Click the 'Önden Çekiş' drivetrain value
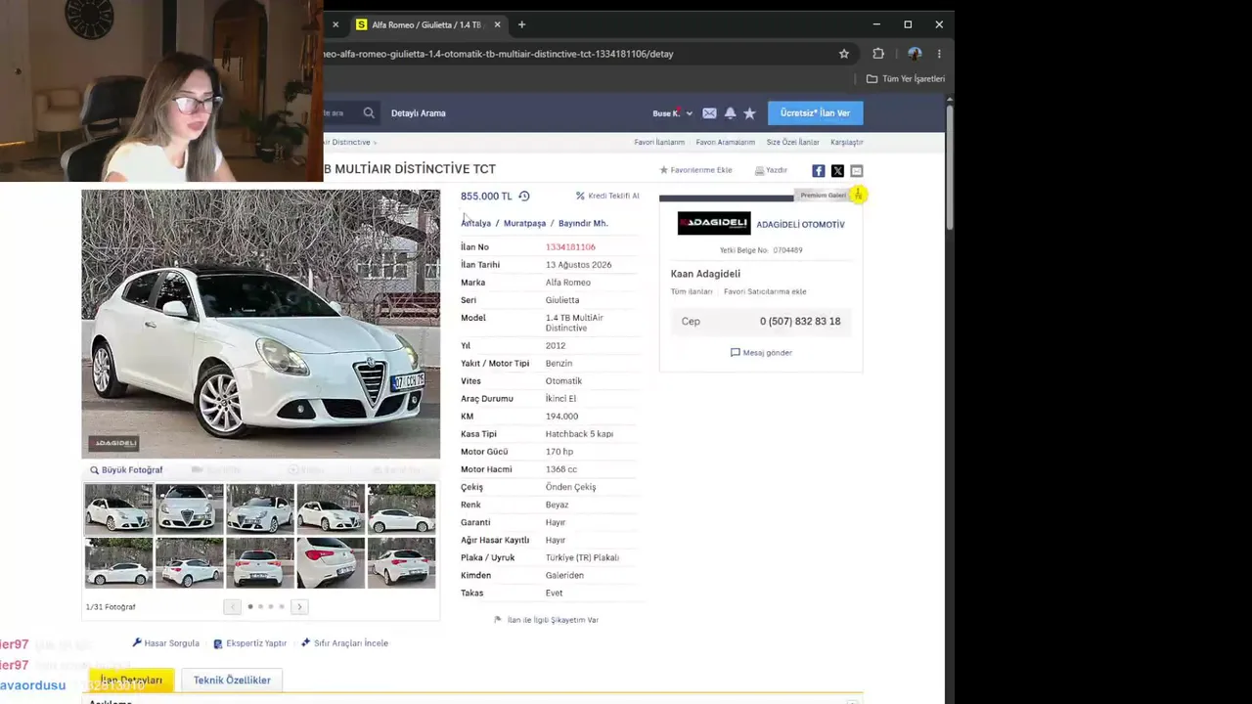The height and width of the screenshot is (704, 1252). click(570, 487)
